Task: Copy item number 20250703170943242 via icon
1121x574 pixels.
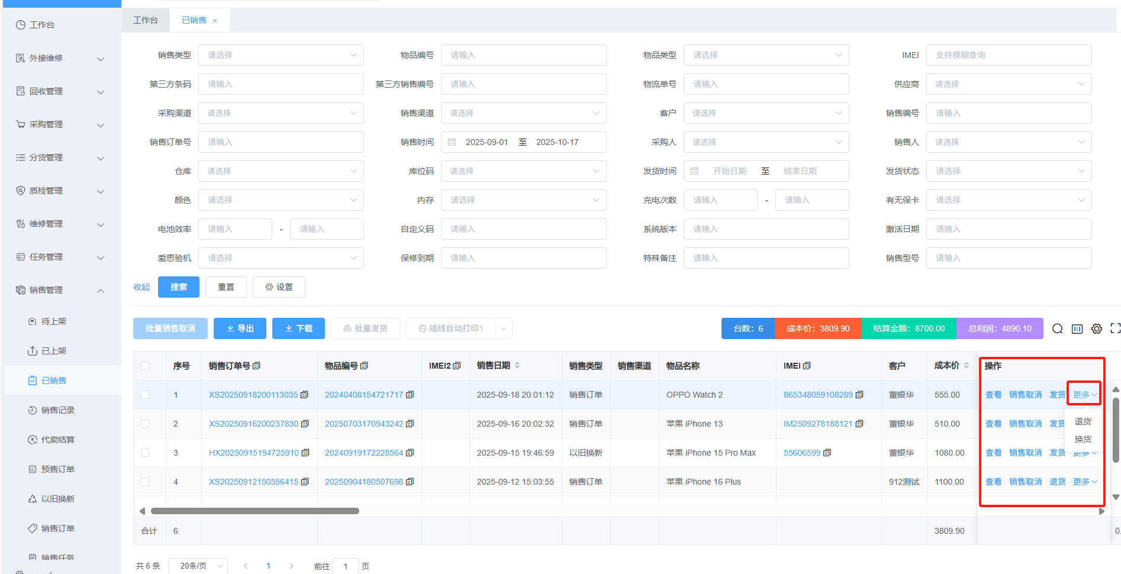Action: (x=410, y=424)
